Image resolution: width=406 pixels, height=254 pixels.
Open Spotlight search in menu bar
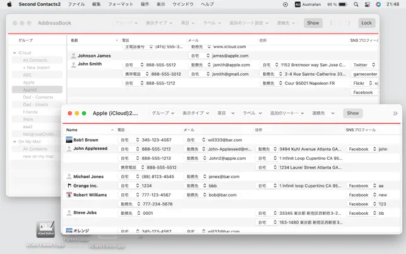tap(356, 4)
